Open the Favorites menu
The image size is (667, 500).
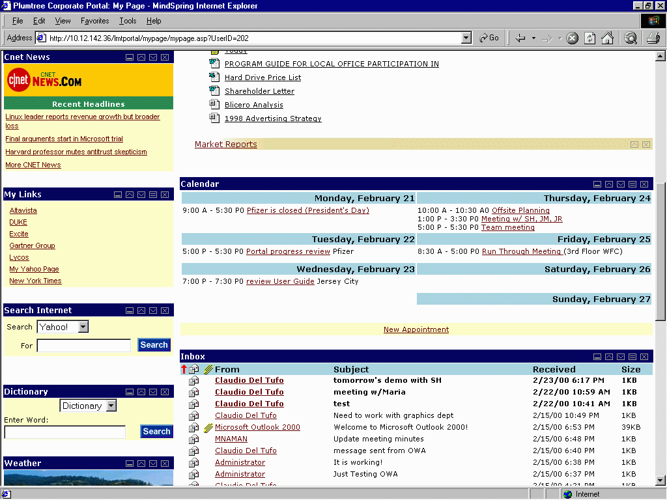pos(95,21)
